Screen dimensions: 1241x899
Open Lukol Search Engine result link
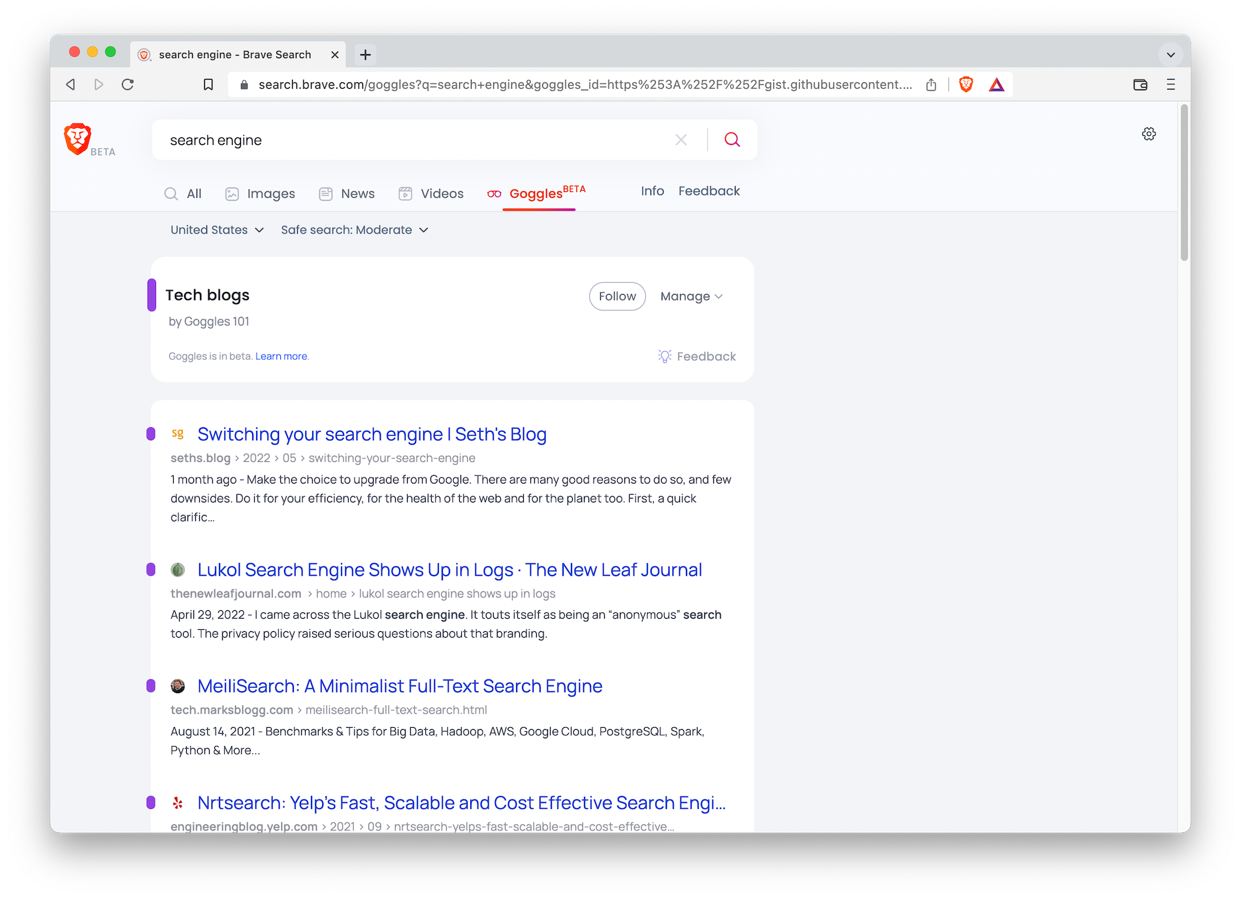click(450, 570)
